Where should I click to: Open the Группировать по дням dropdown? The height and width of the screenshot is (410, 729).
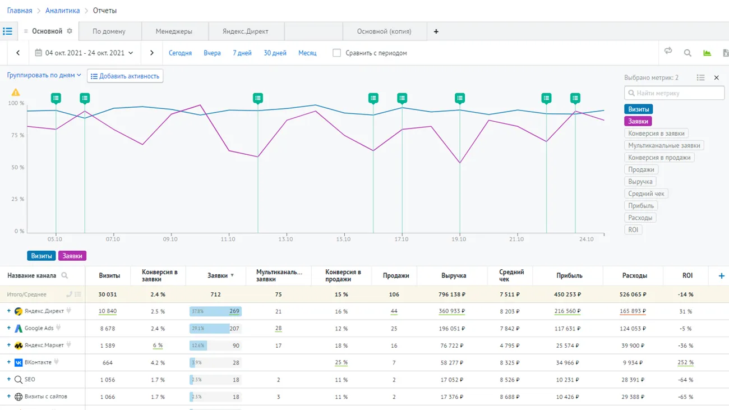[44, 75]
